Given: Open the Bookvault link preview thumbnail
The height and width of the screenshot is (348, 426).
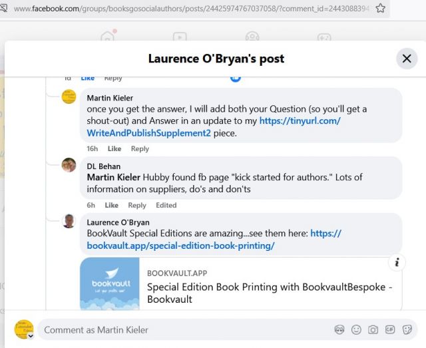Looking at the screenshot, I should pyautogui.click(x=110, y=283).
